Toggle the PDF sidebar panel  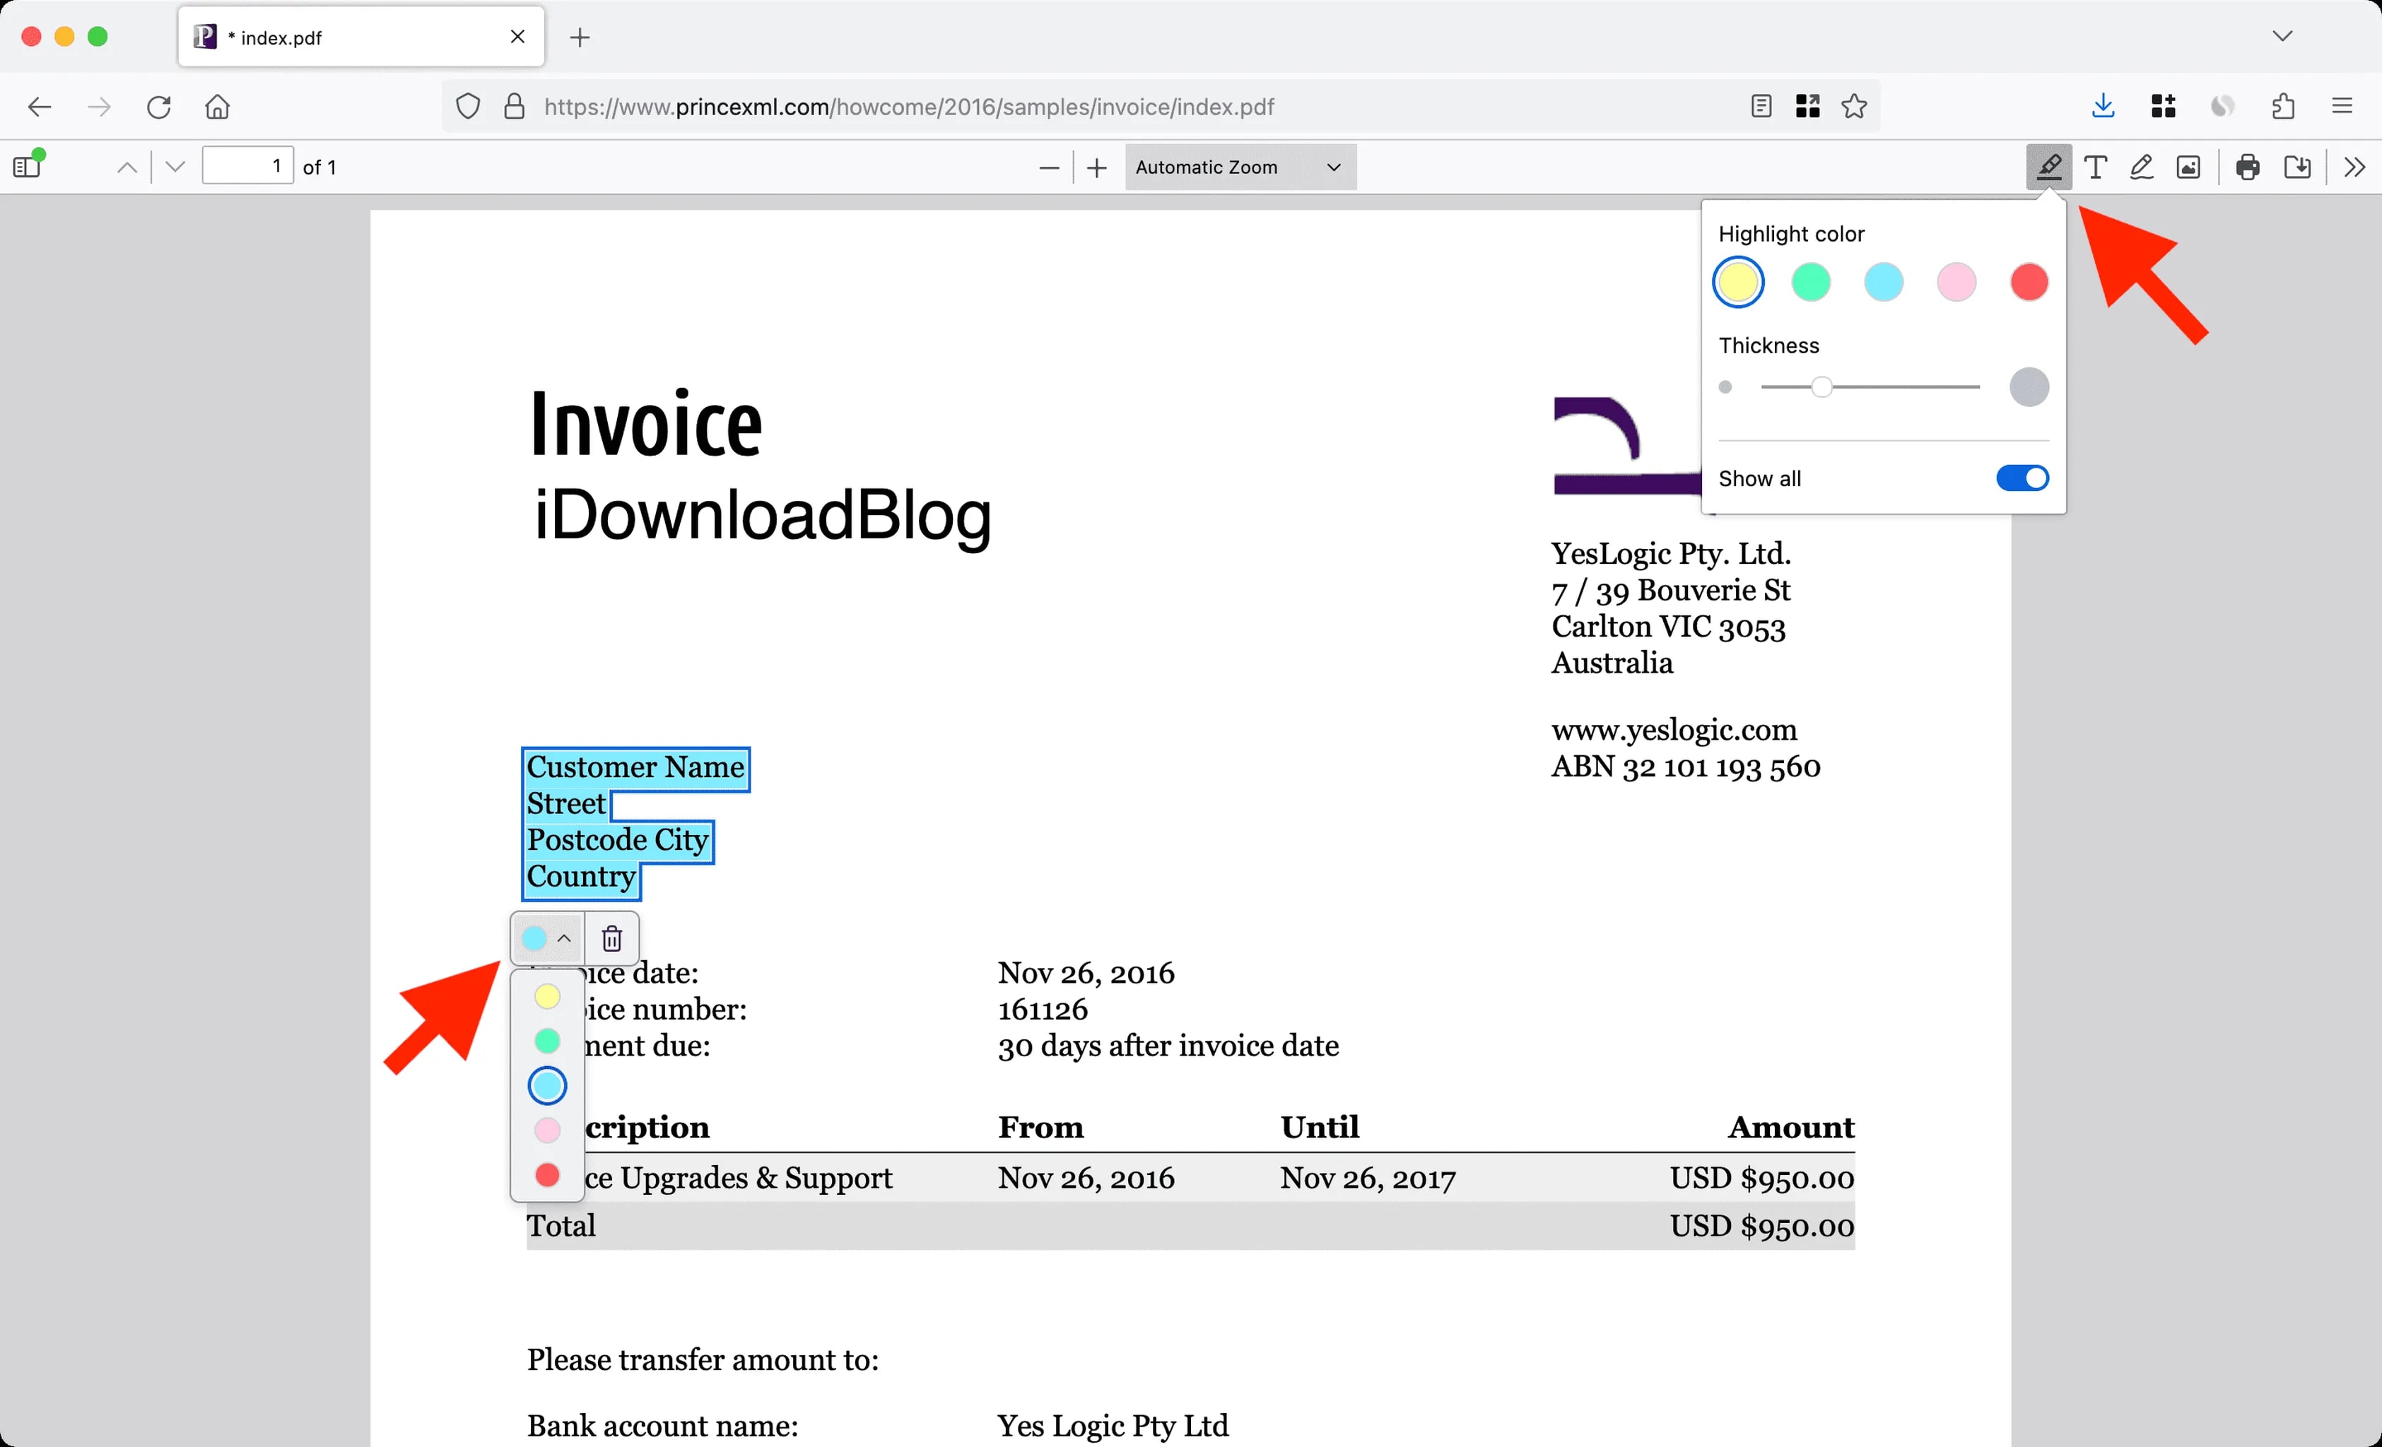26,165
